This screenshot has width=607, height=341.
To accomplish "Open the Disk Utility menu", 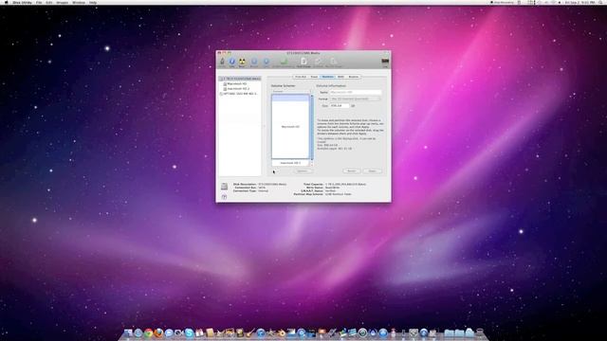I will (22, 2).
